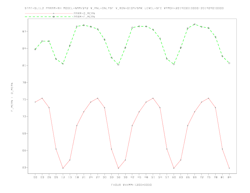Screen dimensions: 250x193
Task: Click y-axis tick label 66
Action: pos(24,150)
